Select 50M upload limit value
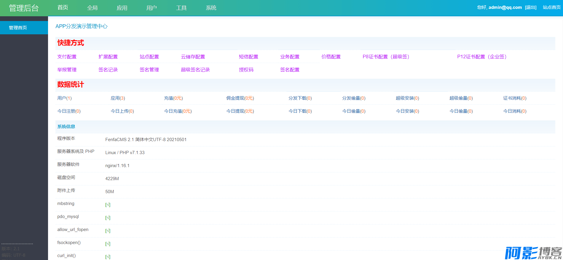The height and width of the screenshot is (260, 563). point(110,192)
